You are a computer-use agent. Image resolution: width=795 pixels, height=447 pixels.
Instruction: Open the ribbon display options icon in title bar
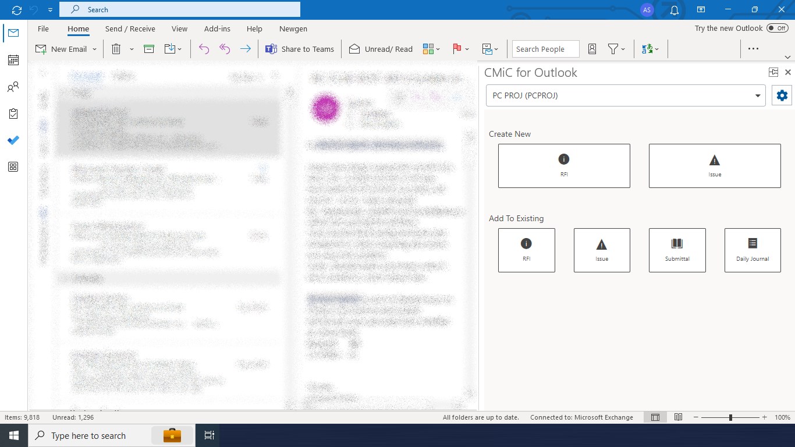click(x=701, y=10)
